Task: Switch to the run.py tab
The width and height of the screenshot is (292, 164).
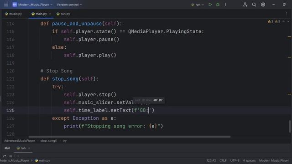Action: coord(63,14)
